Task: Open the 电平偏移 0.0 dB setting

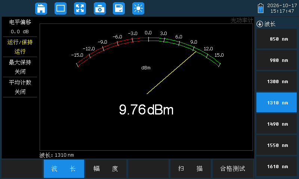Action: [x=20, y=27]
